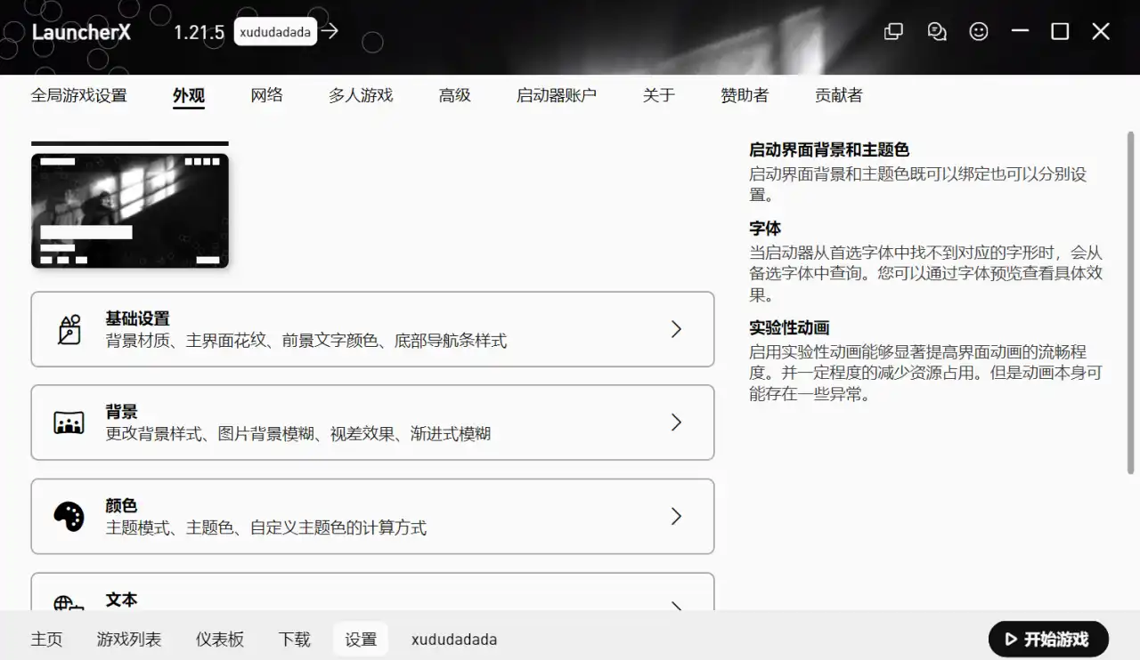Click the arrow icon next to xududadada

click(330, 31)
